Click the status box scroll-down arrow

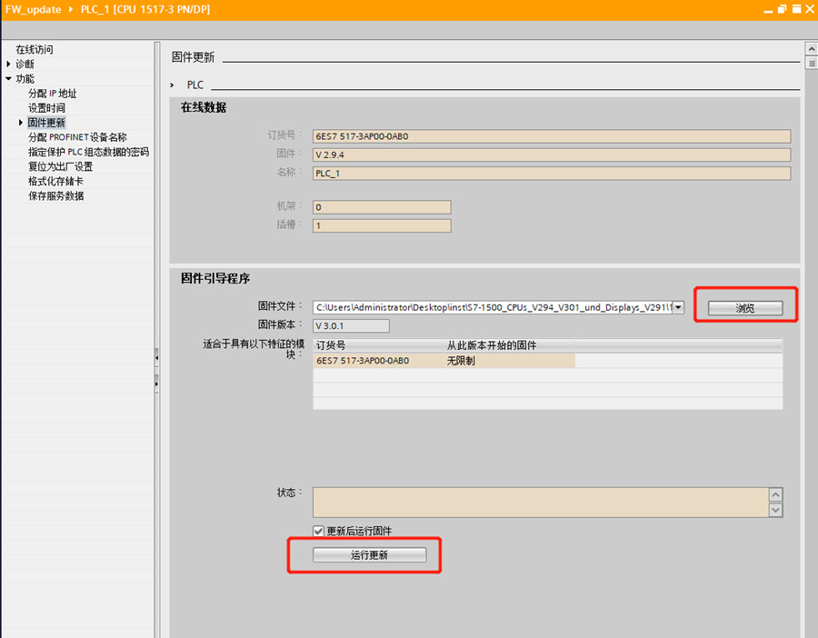(x=775, y=510)
